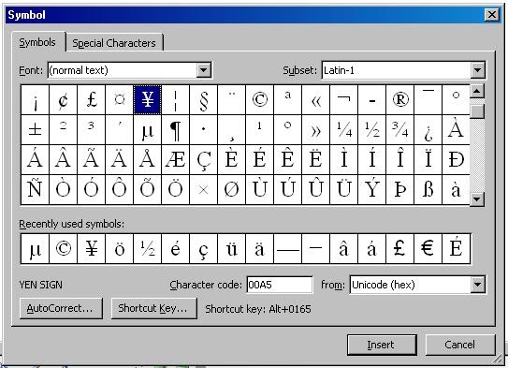Select the three quarters fraction ¾
The image size is (508, 368).
coord(400,130)
